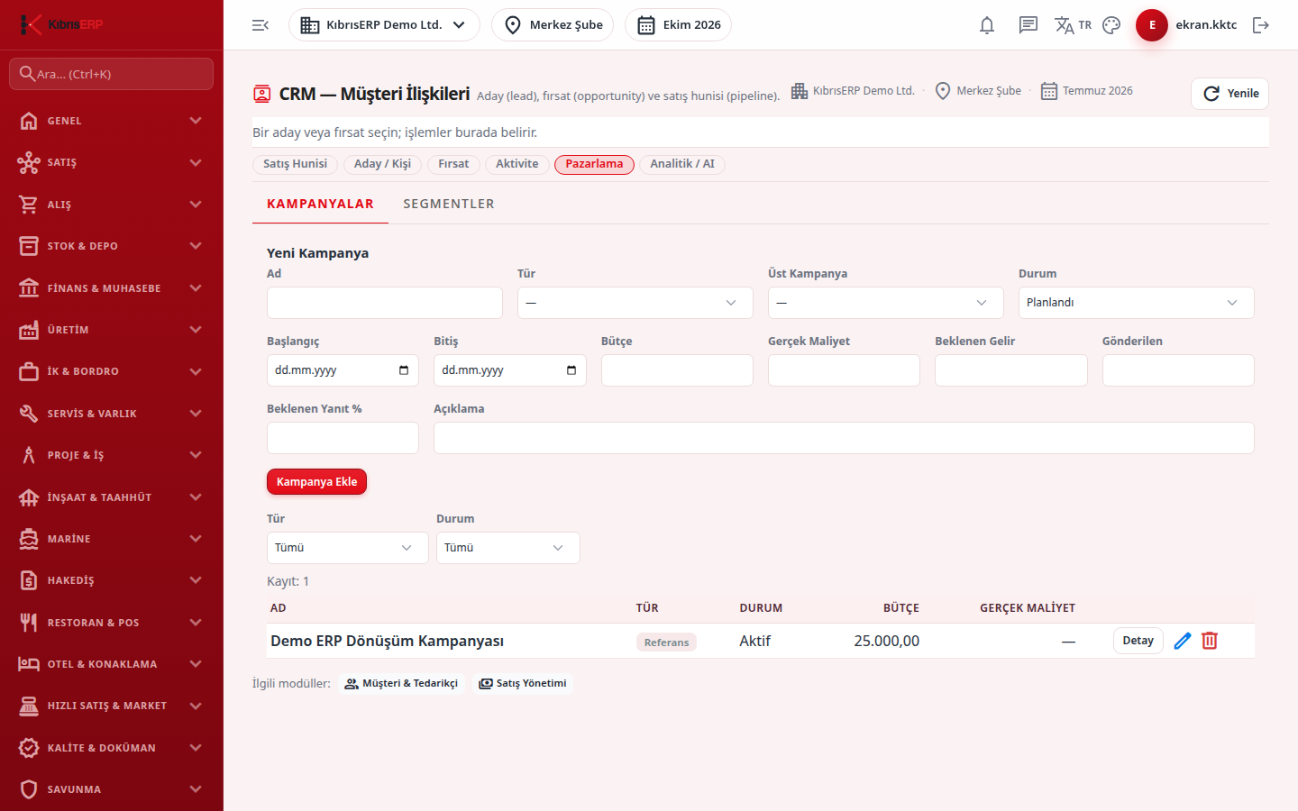
Task: Open Bitiş date picker calendar icon
Action: click(571, 370)
